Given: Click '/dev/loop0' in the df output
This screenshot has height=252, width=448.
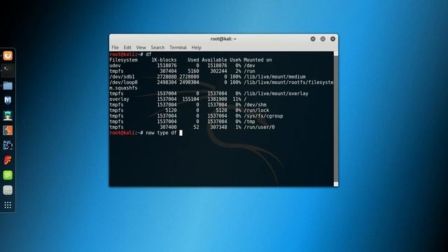Looking at the screenshot, I should [x=123, y=83].
